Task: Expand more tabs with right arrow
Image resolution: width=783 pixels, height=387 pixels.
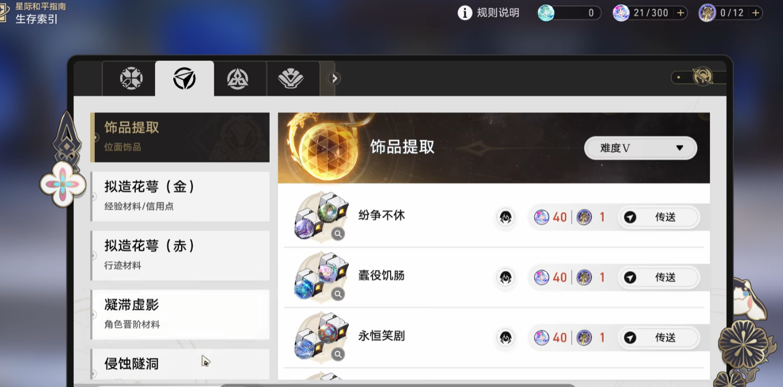Action: [334, 79]
